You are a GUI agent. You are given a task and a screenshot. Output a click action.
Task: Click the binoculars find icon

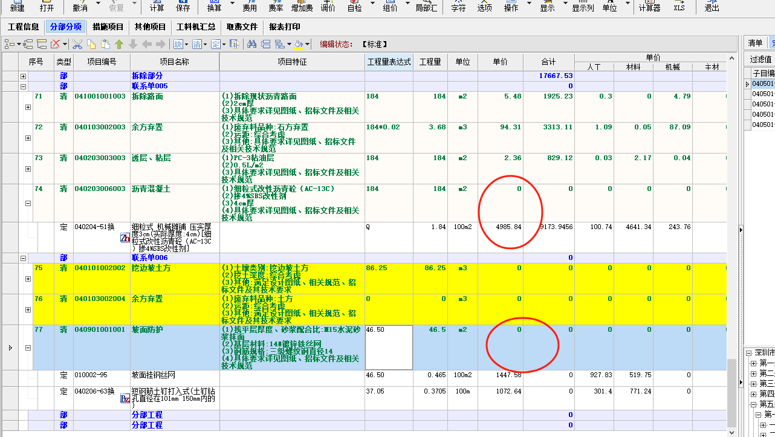coord(251,44)
